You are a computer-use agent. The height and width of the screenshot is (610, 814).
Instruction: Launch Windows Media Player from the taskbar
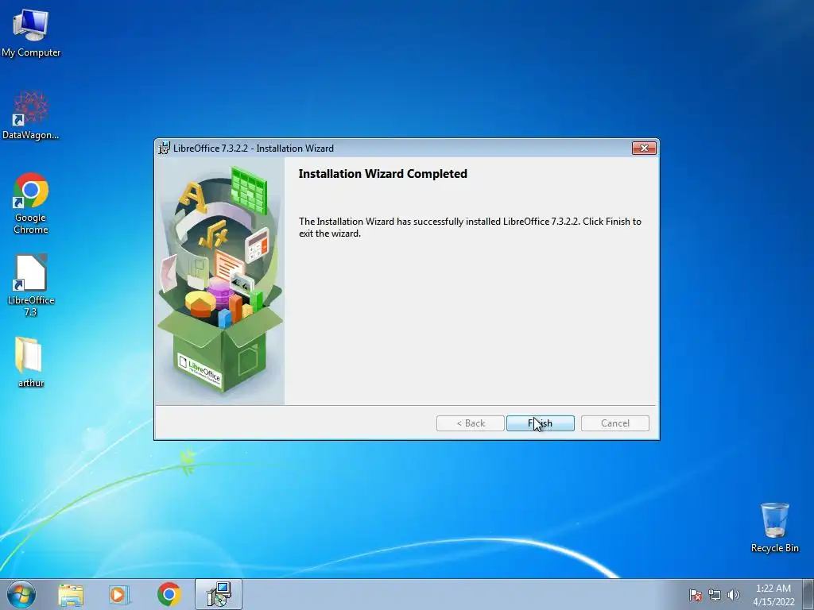coord(119,594)
